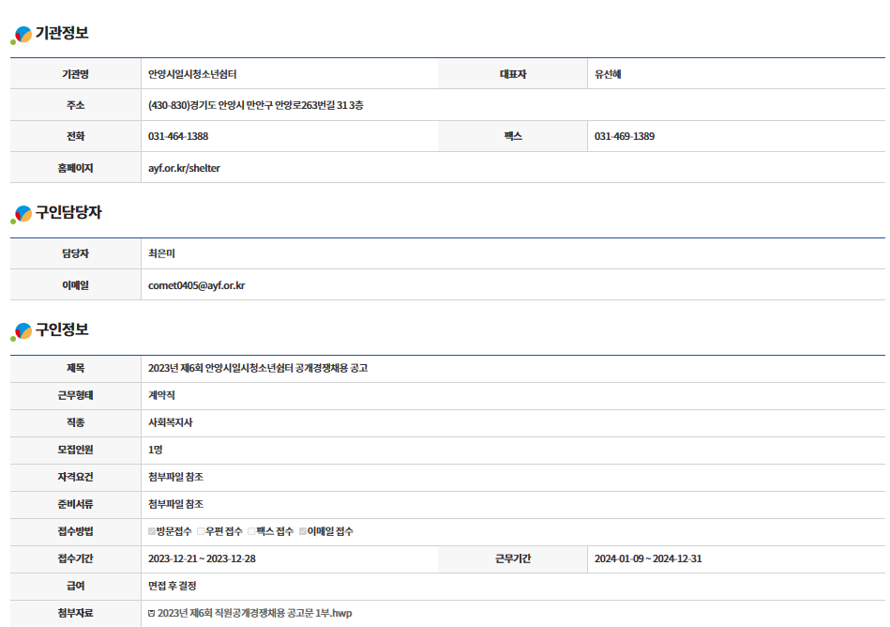Click the organization name 안양시일시청소년쉼터

pos(199,74)
